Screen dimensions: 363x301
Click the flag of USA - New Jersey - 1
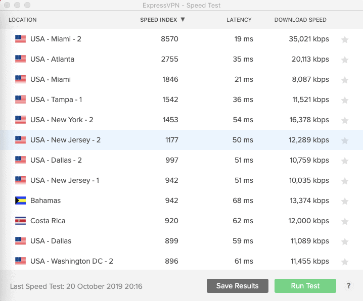(20, 180)
